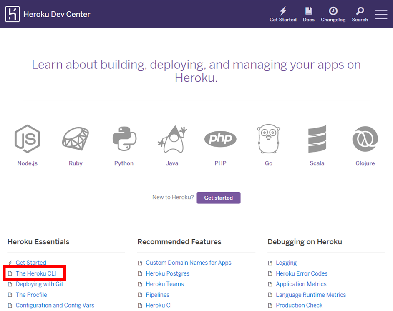Open Heroku CI link
Viewport: 393px width, 311px height.
coord(159,306)
